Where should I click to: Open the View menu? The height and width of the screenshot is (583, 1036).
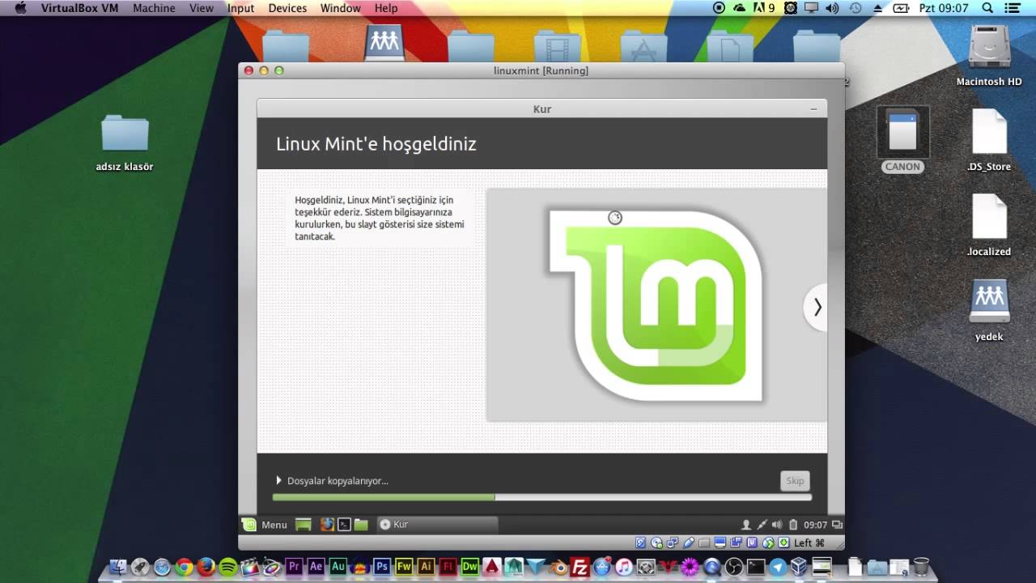[x=202, y=8]
